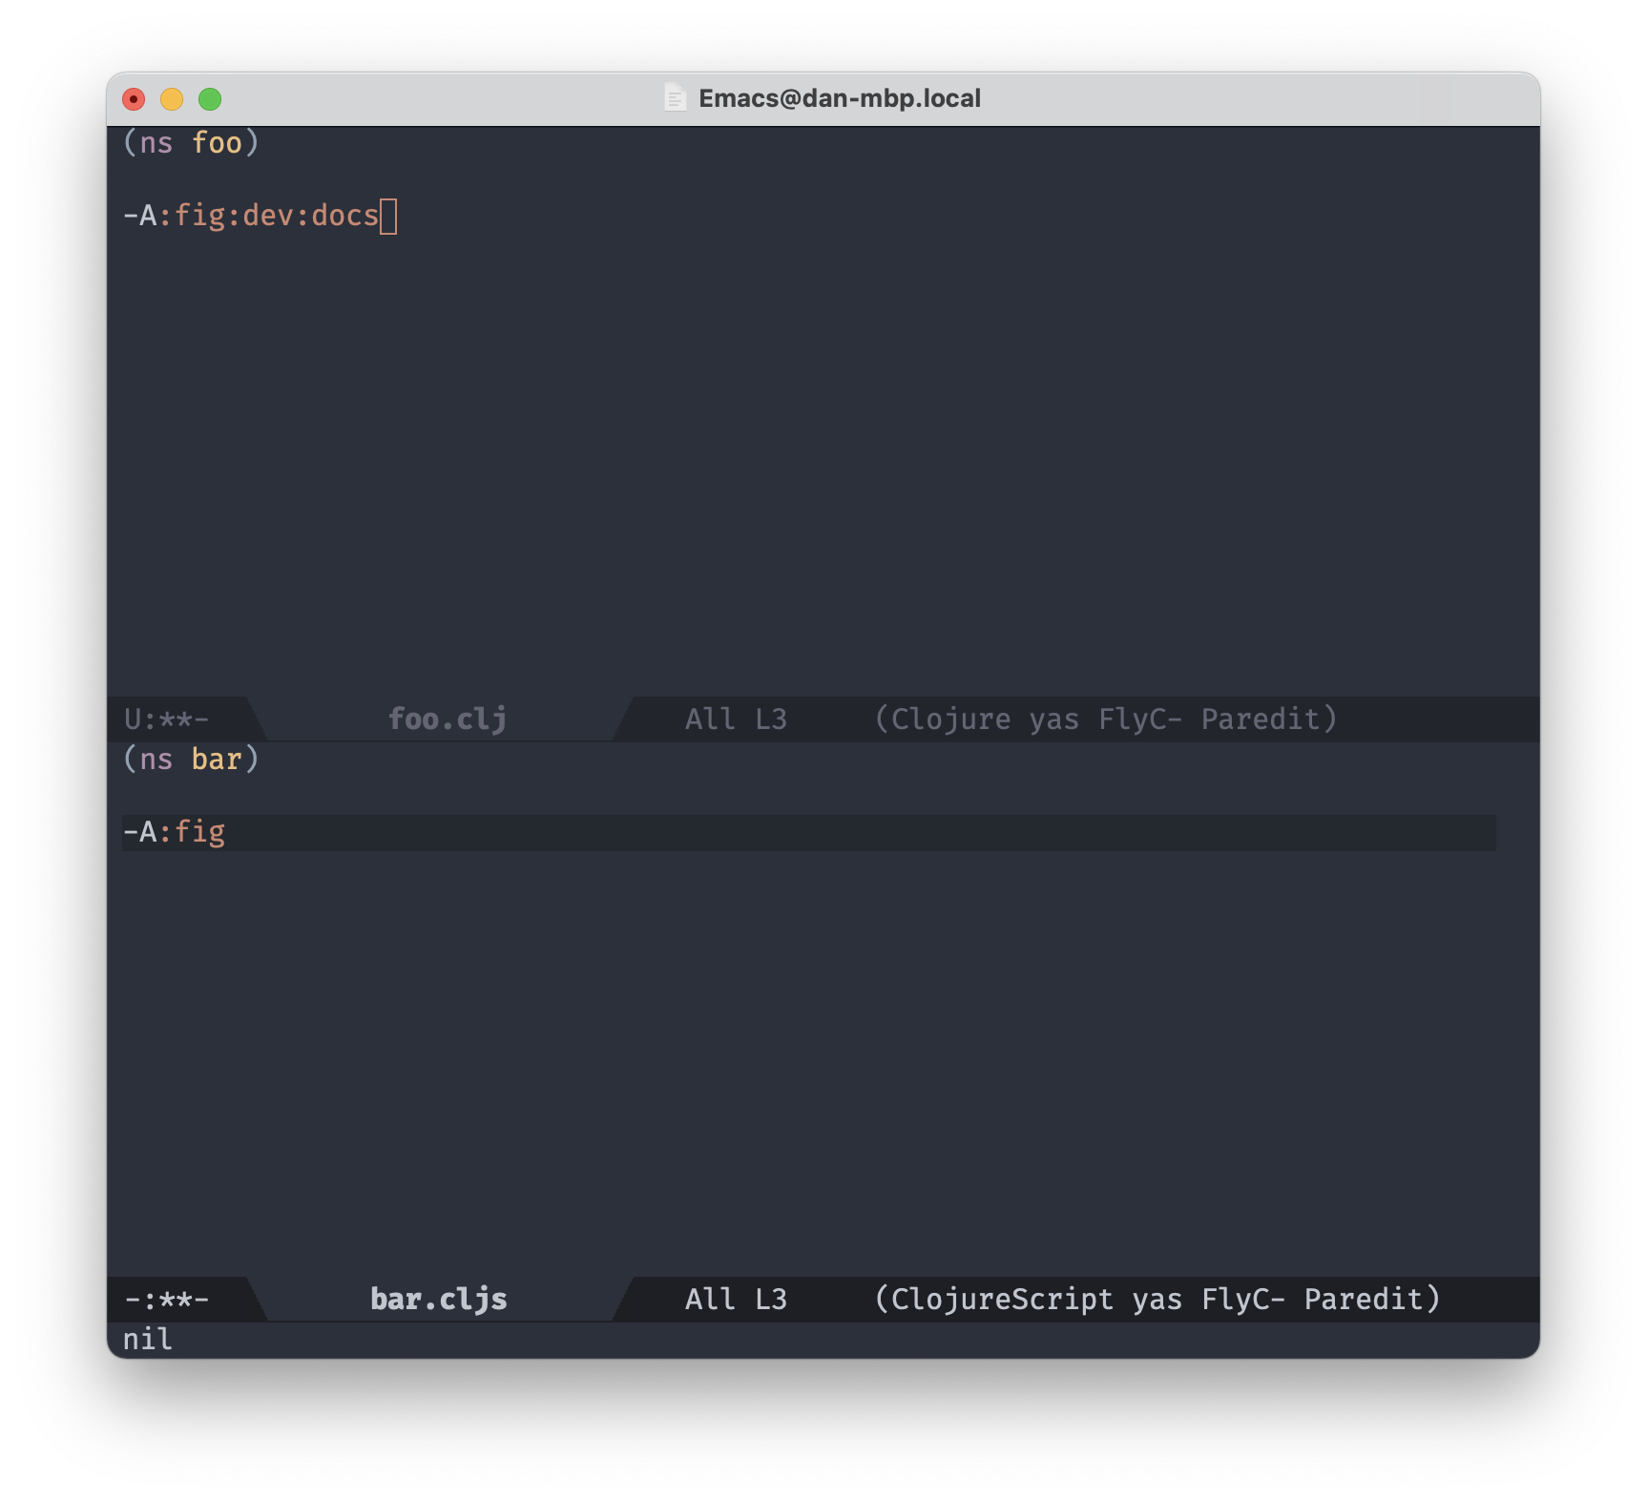Click the U:**- status in foo.clj mode line
Image resolution: width=1647 pixels, height=1500 pixels.
(166, 719)
